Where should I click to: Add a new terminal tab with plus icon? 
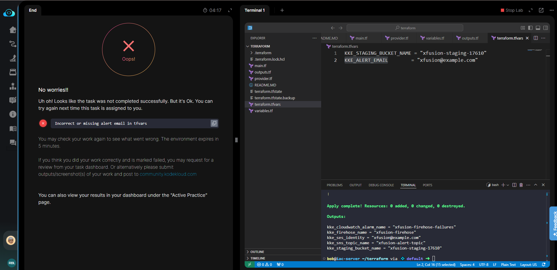(x=282, y=10)
